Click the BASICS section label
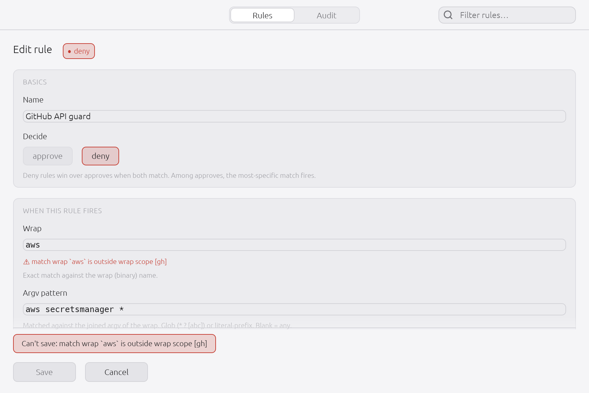This screenshot has width=589, height=393. click(x=35, y=82)
